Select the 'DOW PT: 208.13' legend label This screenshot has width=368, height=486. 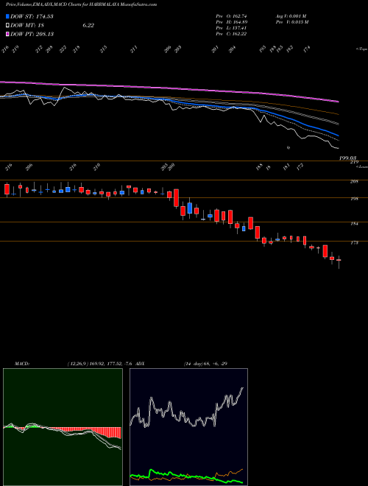(x=32, y=34)
